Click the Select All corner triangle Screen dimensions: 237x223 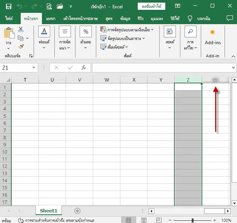tap(8, 80)
